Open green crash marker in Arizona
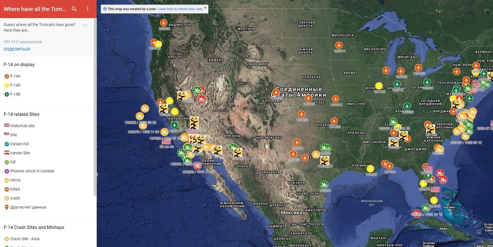Viewport: 493px width, 247px height. pos(233,148)
